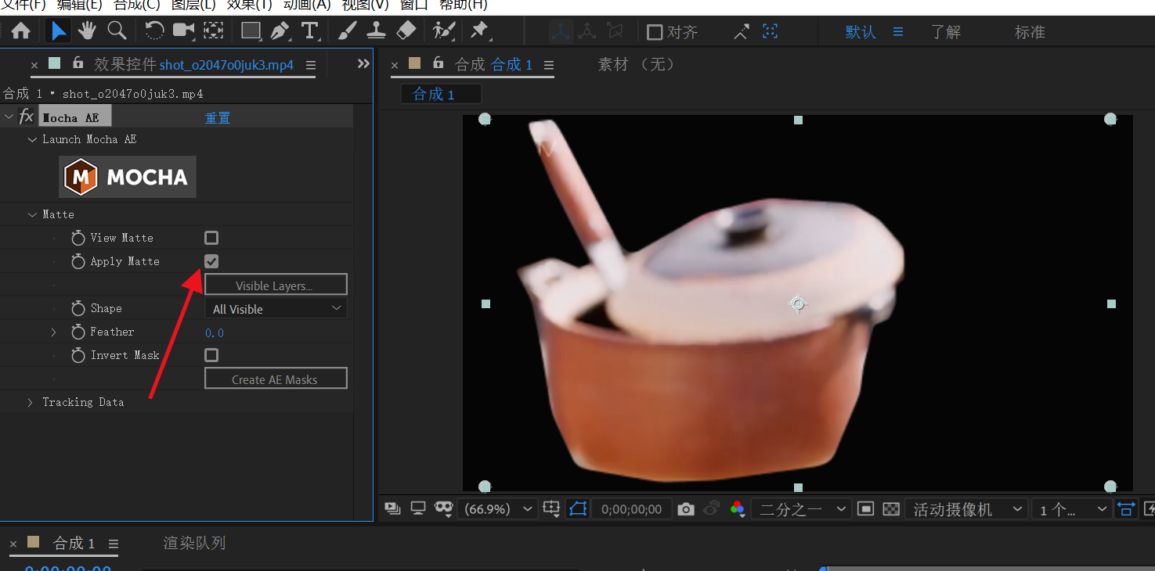The image size is (1155, 571).
Task: Select the Hand tool in the toolbar
Action: [87, 31]
